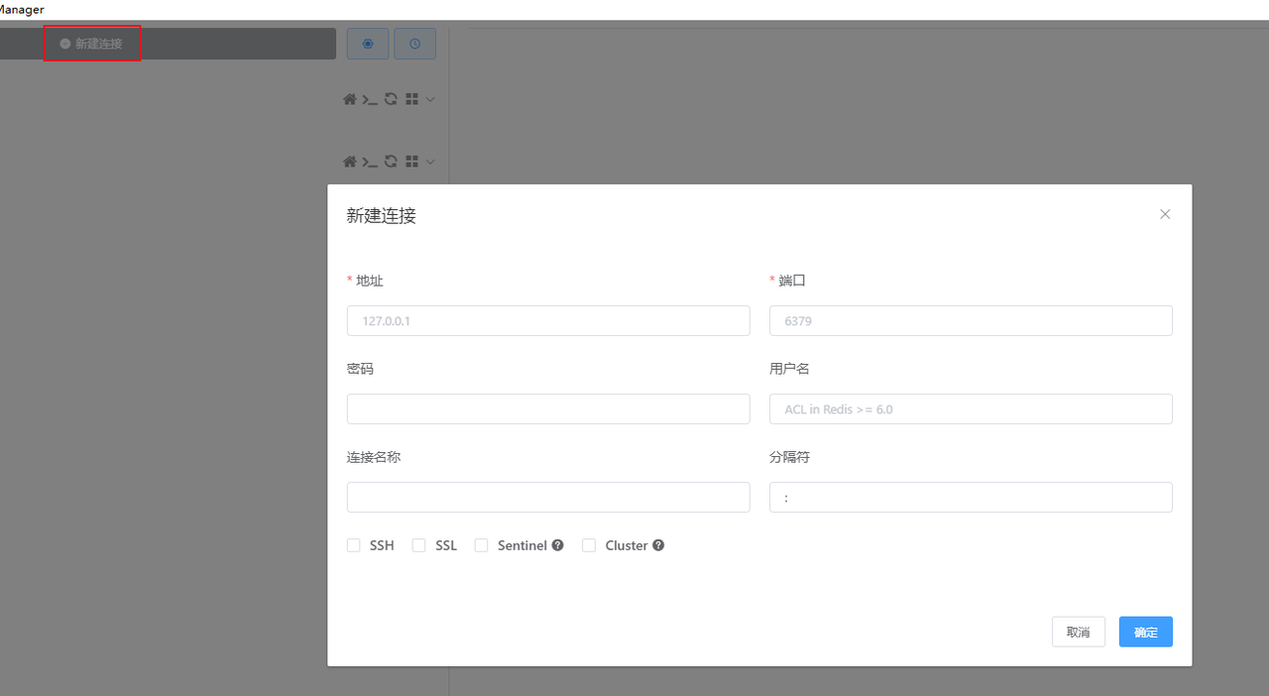Image resolution: width=1269 pixels, height=696 pixels.
Task: Open command log with clock icon
Action: 414,44
